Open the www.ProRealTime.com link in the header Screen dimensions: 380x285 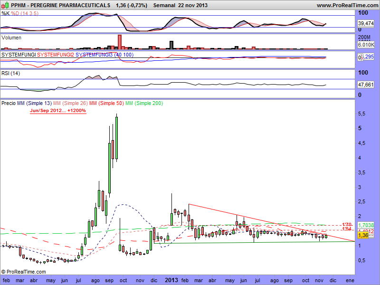pos(347,5)
